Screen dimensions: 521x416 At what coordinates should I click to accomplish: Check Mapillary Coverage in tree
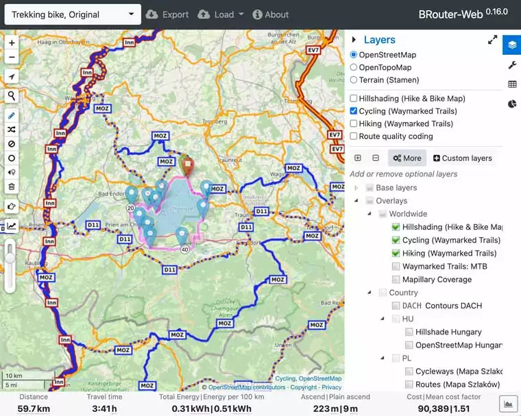pyautogui.click(x=396, y=280)
